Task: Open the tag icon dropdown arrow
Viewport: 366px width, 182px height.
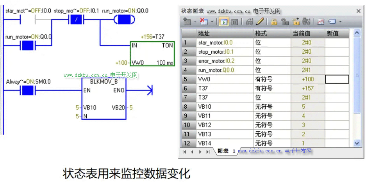Action: click(x=340, y=22)
